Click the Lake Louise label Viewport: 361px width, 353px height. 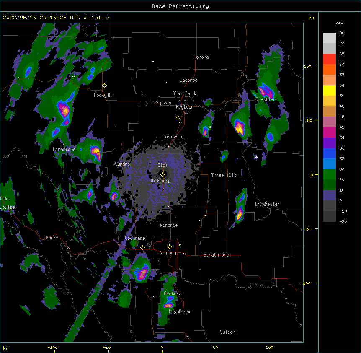point(8,203)
